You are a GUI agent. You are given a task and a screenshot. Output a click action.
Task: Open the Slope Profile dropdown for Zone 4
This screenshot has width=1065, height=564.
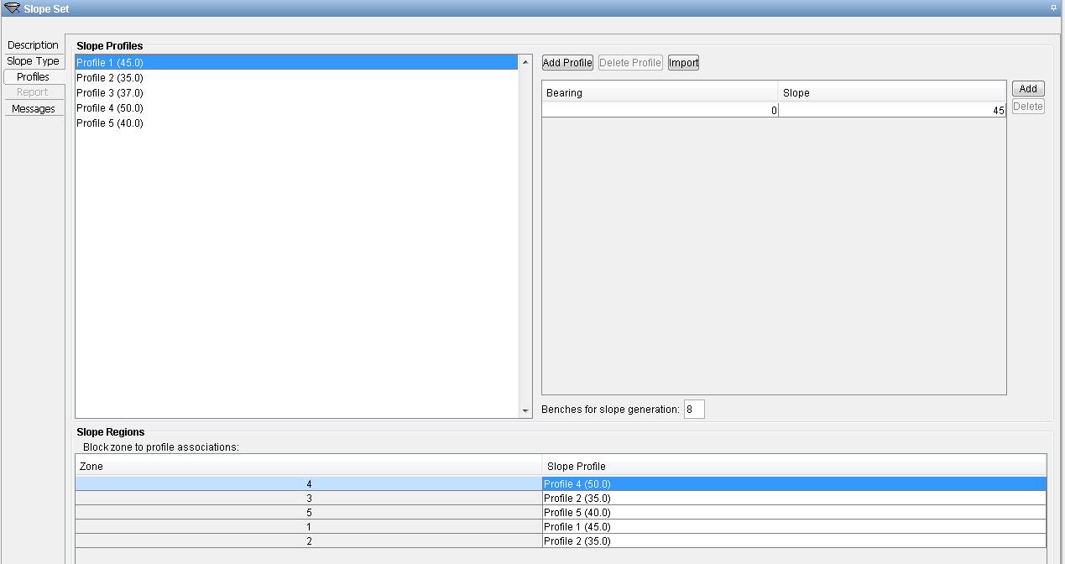(x=794, y=483)
